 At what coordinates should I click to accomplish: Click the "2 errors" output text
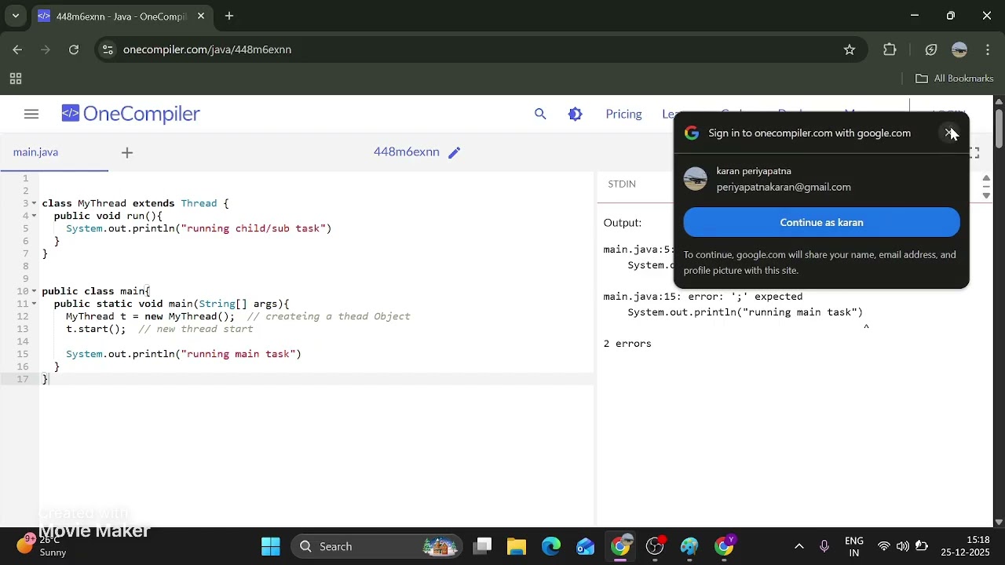pyautogui.click(x=627, y=344)
